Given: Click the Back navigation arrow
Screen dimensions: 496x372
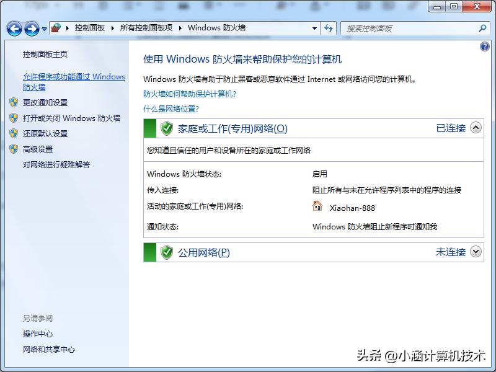Looking at the screenshot, I should tap(14, 29).
